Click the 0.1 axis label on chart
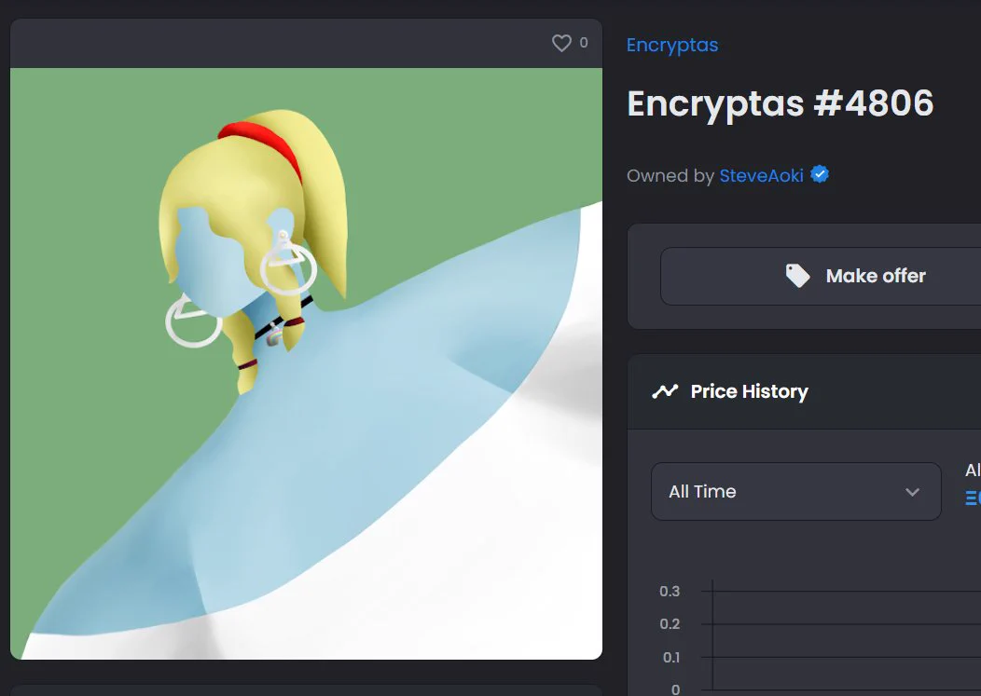Viewport: 981px width, 696px height. coord(670,657)
